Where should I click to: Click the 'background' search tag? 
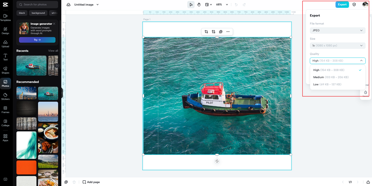click(x=38, y=13)
